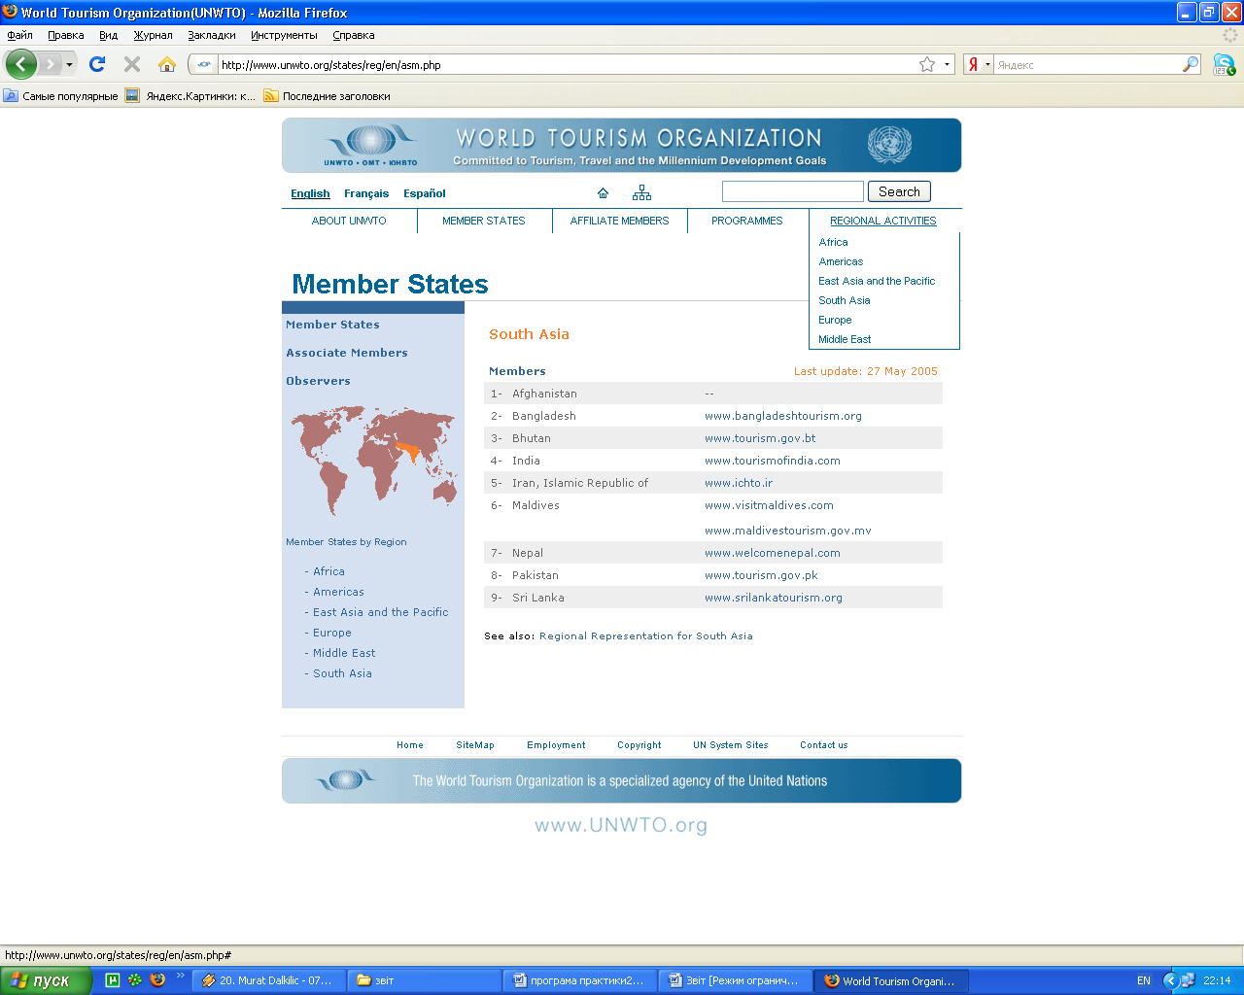Open Regional Representation for South Asia link
Image resolution: width=1244 pixels, height=995 pixels.
pyautogui.click(x=646, y=636)
